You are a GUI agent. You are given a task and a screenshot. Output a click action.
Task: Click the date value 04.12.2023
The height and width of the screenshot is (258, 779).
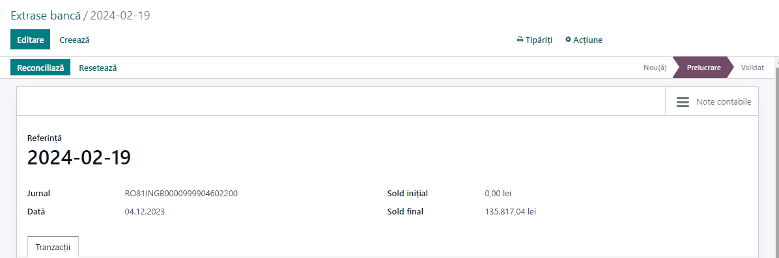(x=145, y=212)
